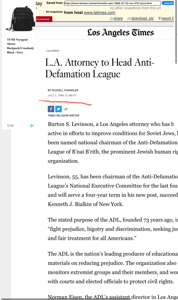Viewport: 178px width, 300px height.
Task: Click the archive share icon
Action: [x=111, y=18]
